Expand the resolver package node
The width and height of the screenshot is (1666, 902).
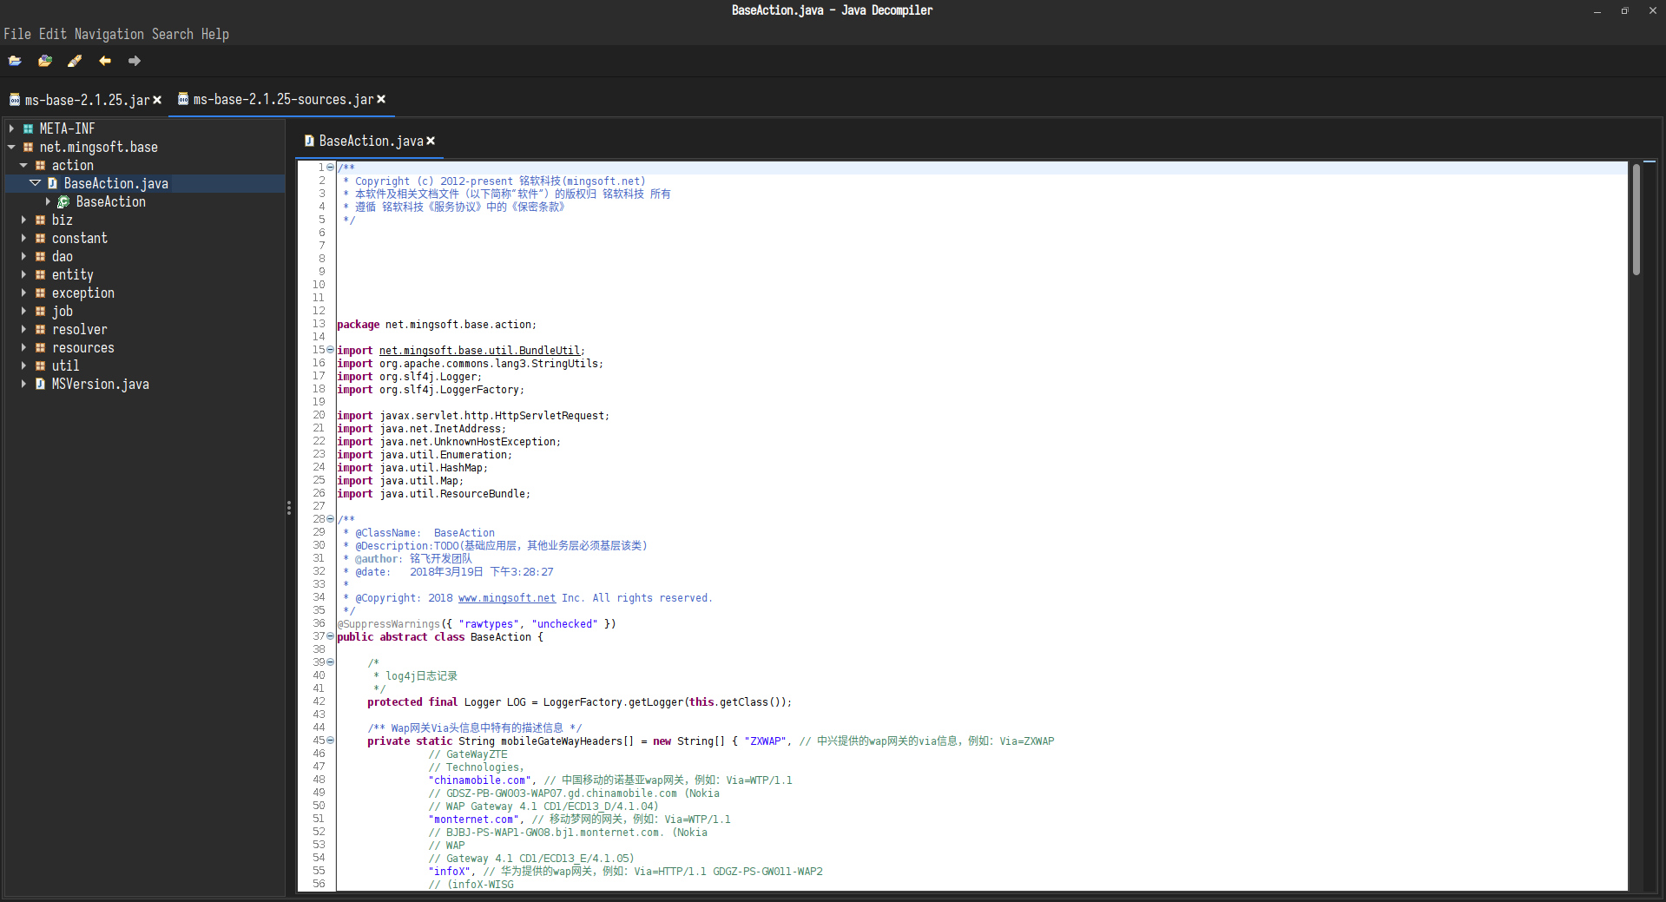point(23,329)
